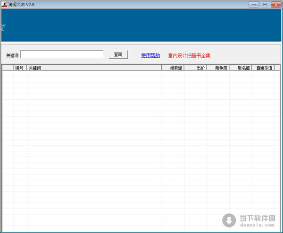Minimize the 淘词大师 window
Image resolution: width=283 pixels, height=233 pixels.
[254, 4]
